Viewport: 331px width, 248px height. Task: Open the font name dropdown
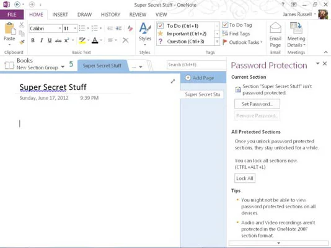coord(60,29)
